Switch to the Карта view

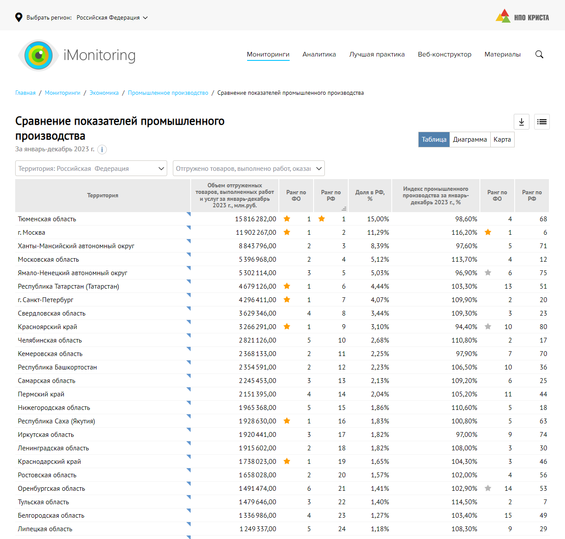pyautogui.click(x=502, y=140)
